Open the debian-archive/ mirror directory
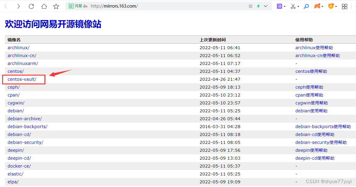Image resolution: width=356 pixels, height=187 pixels. 25,119
